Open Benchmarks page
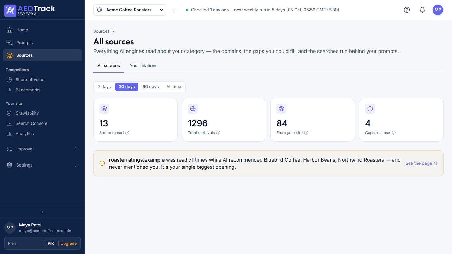This screenshot has width=452, height=254. 42,90
